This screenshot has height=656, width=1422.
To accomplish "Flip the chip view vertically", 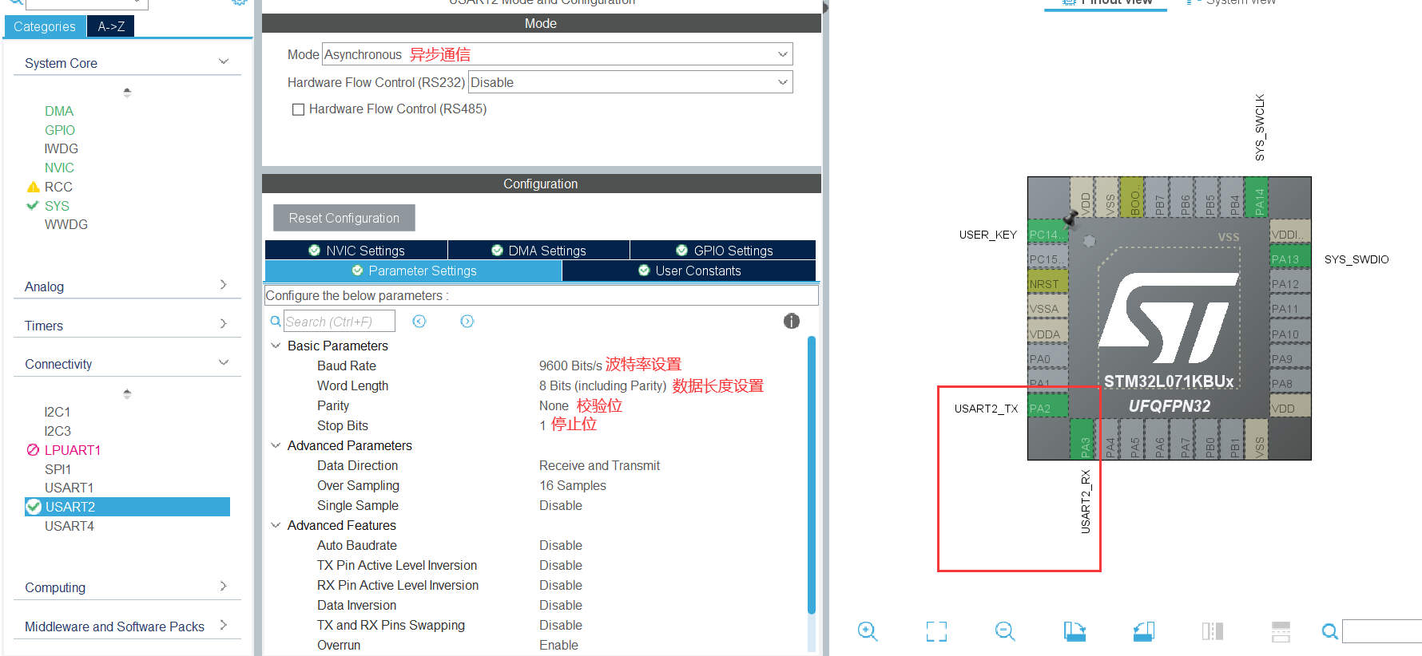I will (1281, 631).
